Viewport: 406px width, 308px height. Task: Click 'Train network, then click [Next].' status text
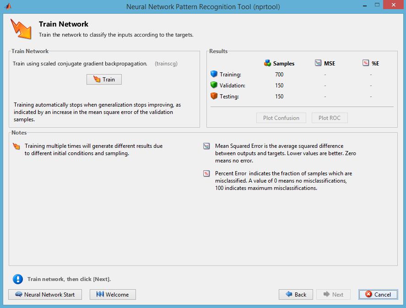[69, 279]
